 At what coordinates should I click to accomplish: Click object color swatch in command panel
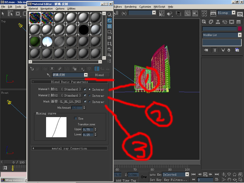(x=240, y=28)
